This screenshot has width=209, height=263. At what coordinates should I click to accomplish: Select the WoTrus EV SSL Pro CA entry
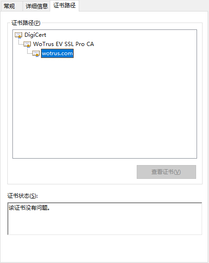[64, 44]
